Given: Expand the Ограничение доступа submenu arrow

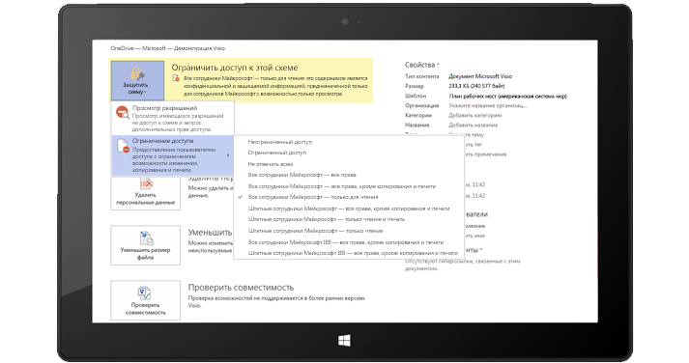Looking at the screenshot, I should (x=228, y=155).
